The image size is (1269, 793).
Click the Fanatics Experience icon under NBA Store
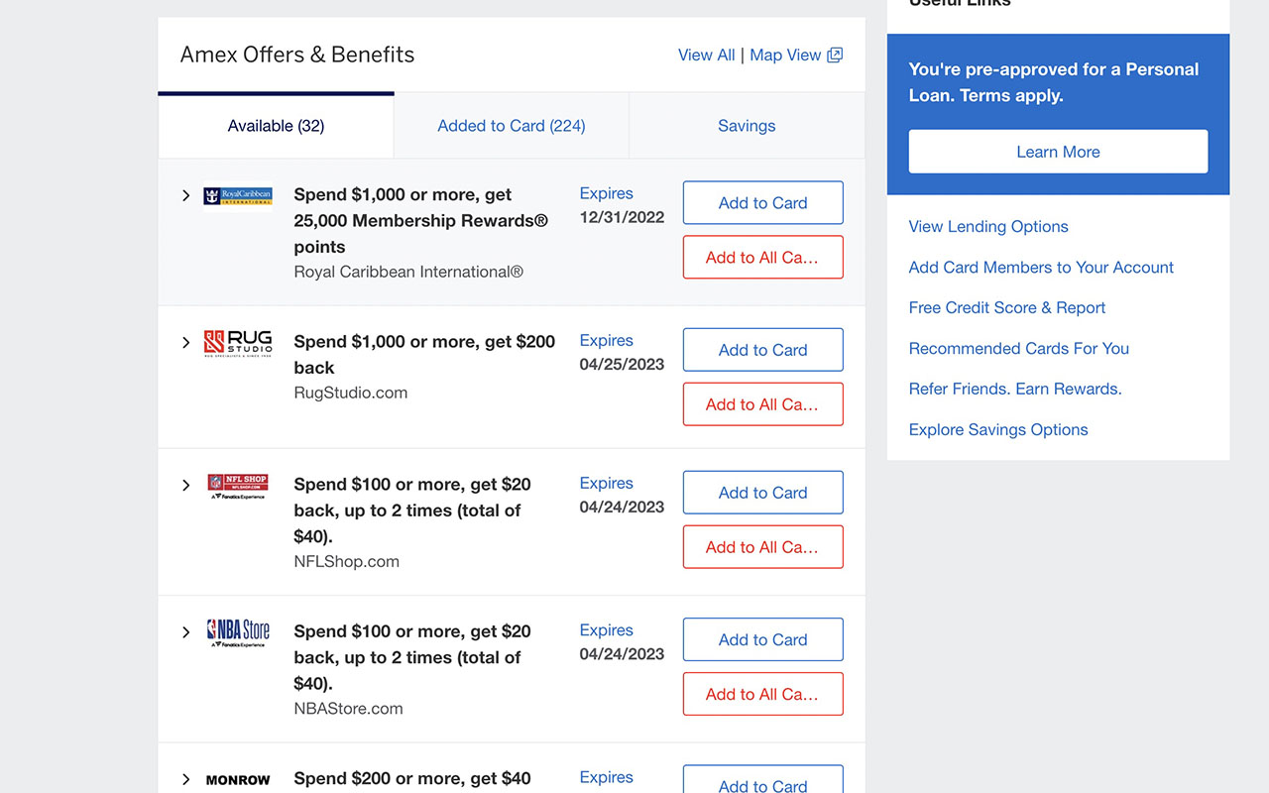tap(237, 646)
